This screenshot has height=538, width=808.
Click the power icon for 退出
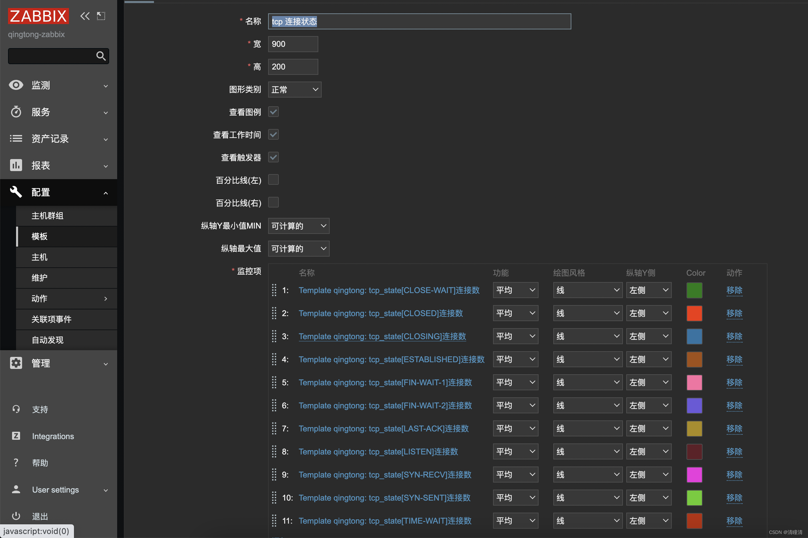pos(16,516)
